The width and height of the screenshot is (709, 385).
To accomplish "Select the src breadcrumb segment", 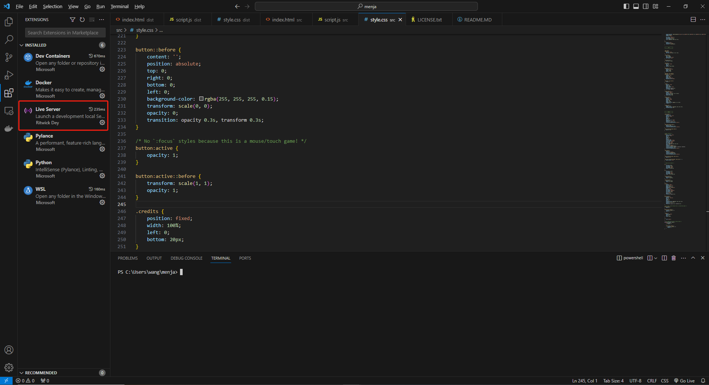I will tap(119, 30).
